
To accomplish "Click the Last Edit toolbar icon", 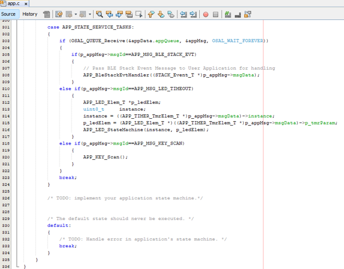I will click(59, 14).
